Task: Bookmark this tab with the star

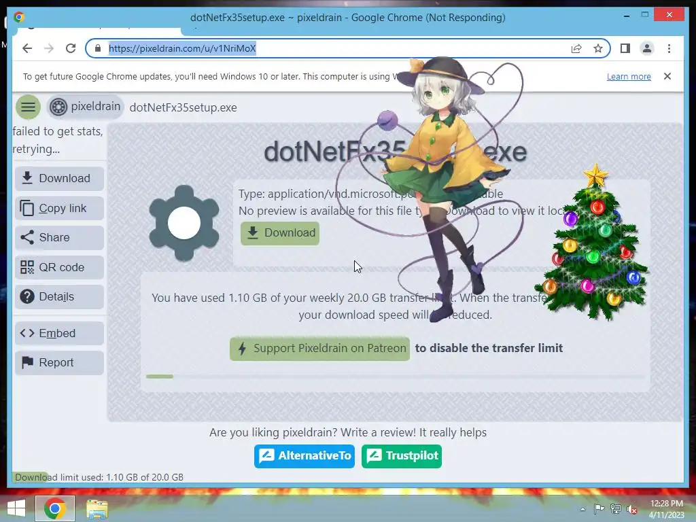Action: pos(598,48)
